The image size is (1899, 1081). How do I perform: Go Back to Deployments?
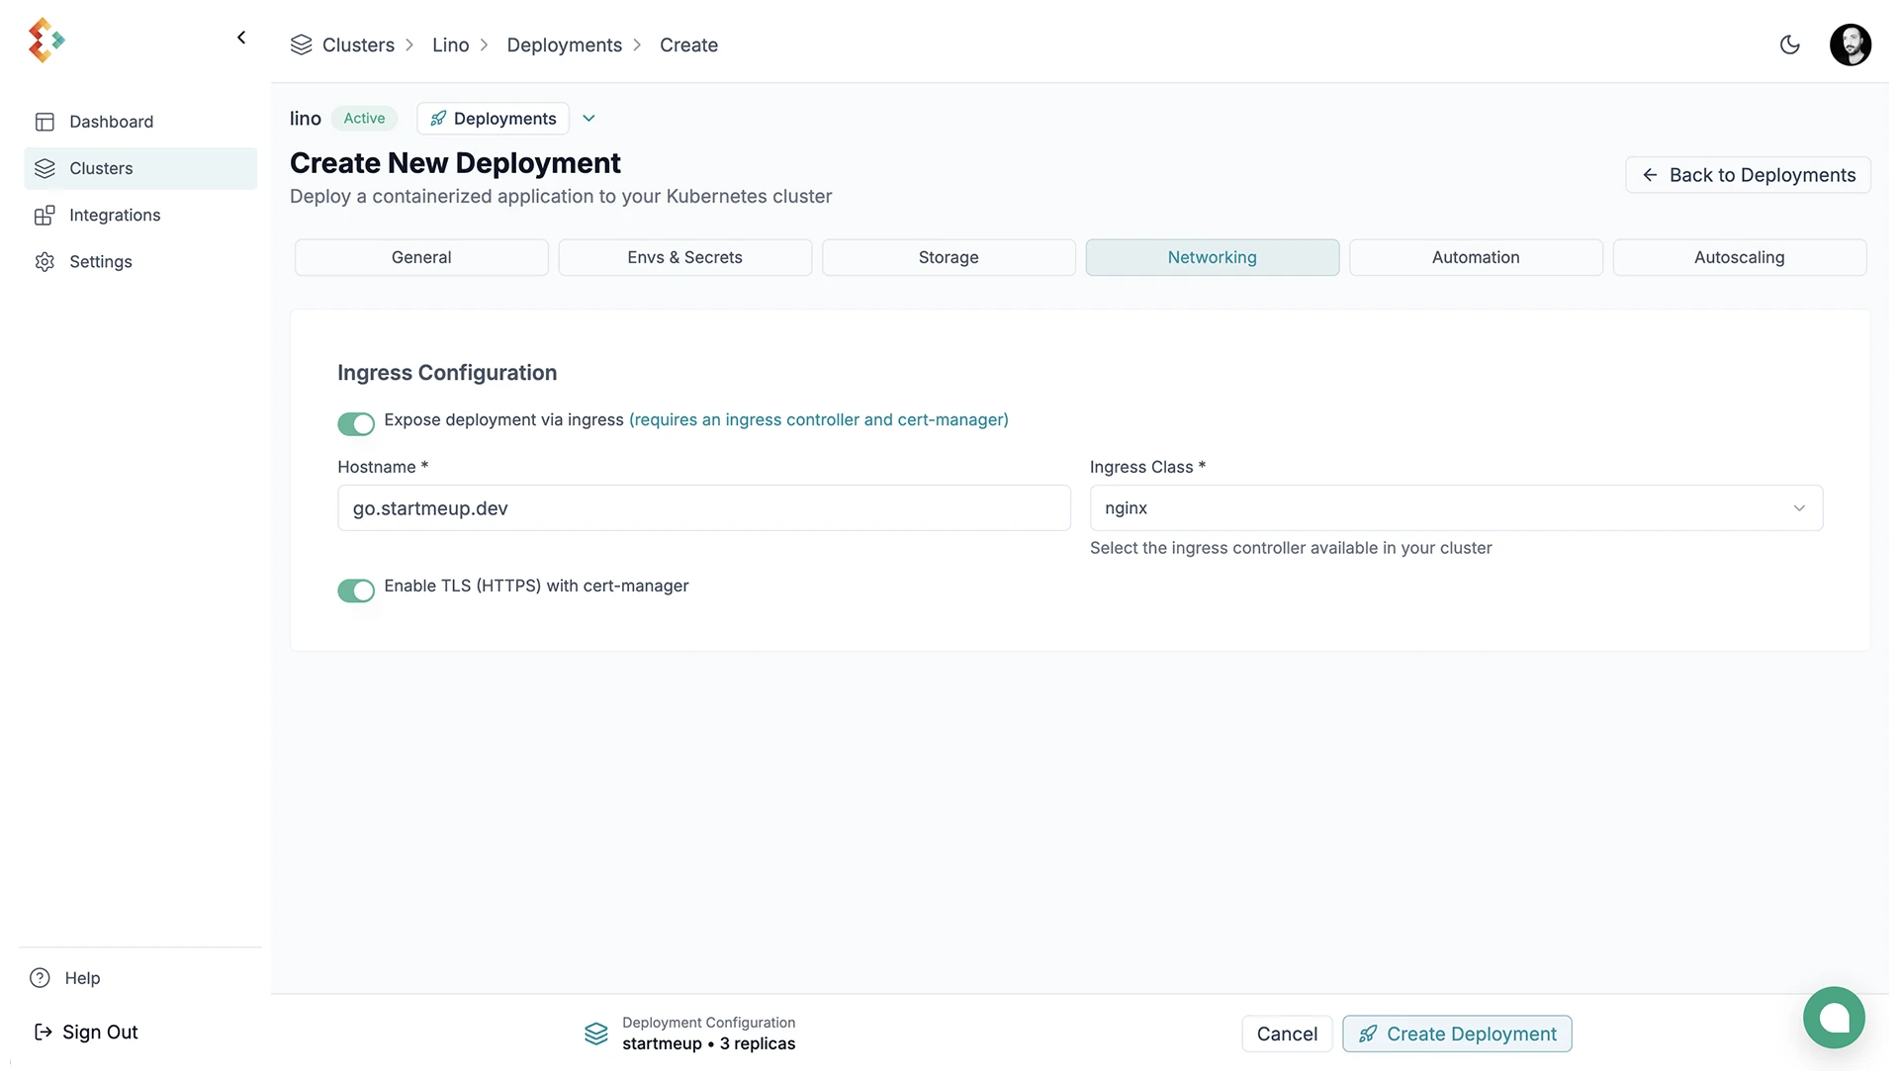(1747, 175)
